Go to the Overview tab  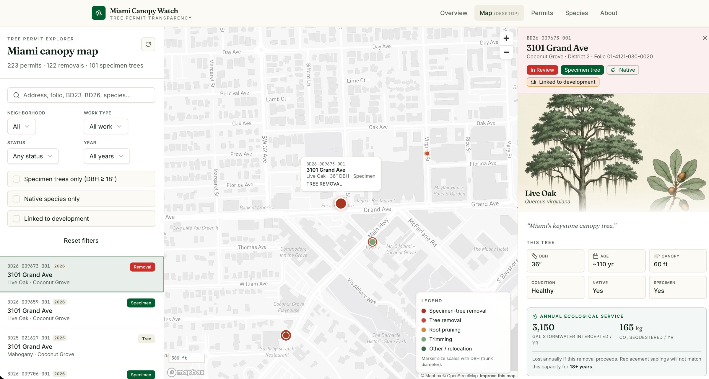454,13
